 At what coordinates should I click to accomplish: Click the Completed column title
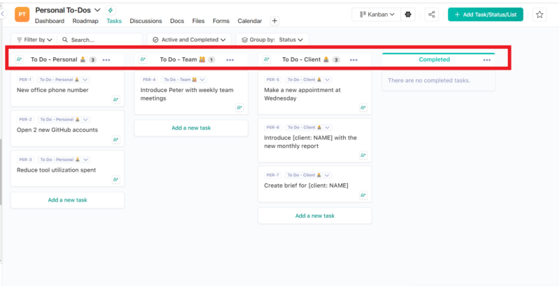(434, 59)
